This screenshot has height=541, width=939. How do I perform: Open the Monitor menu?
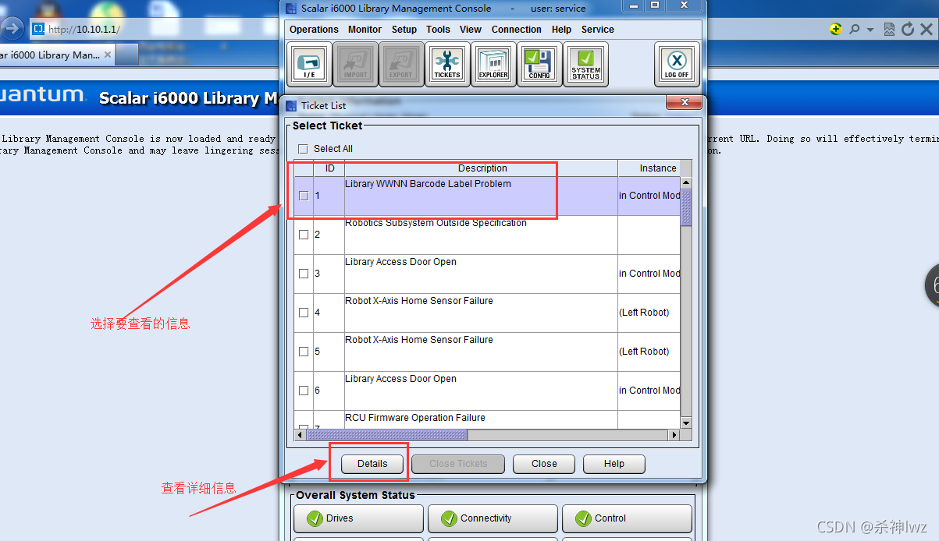tap(365, 30)
